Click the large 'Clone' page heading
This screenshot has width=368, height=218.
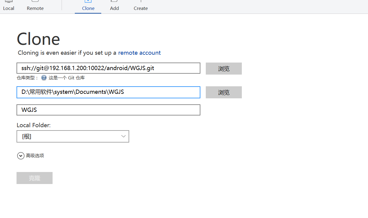pyautogui.click(x=38, y=39)
